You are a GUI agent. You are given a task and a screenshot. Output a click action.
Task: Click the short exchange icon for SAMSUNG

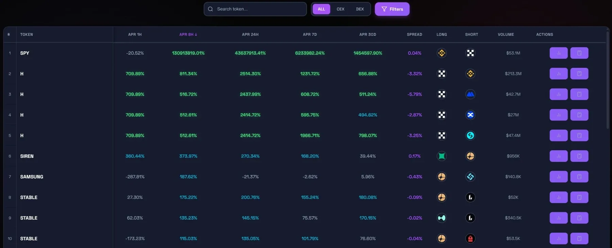470,177
